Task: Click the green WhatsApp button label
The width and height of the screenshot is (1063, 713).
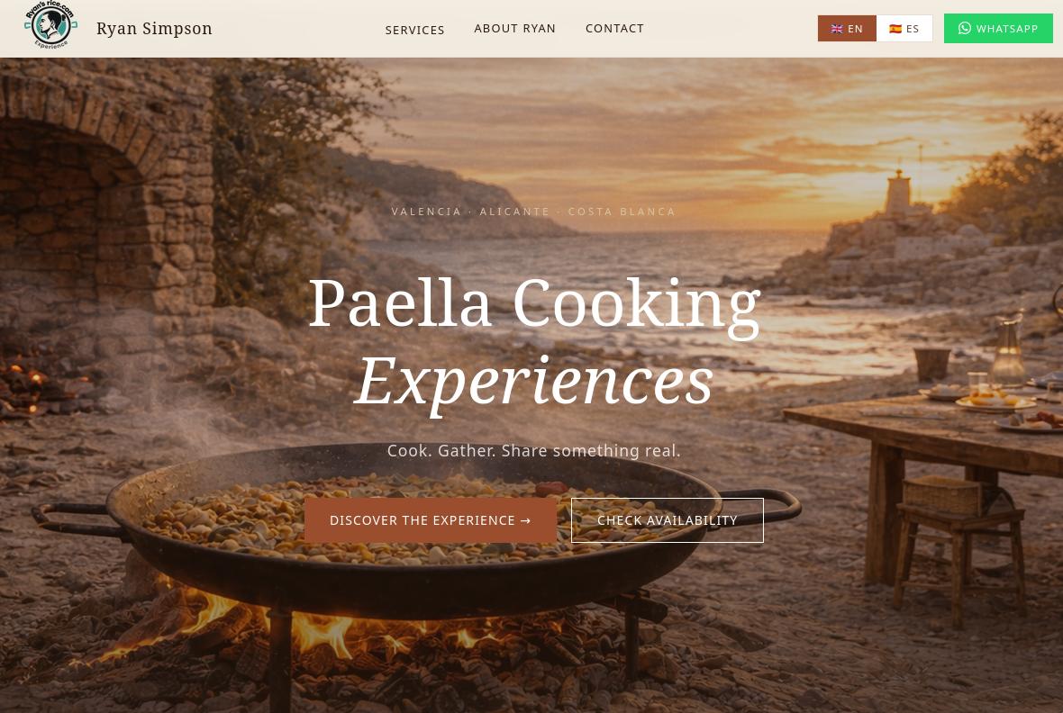Action: [1007, 29]
